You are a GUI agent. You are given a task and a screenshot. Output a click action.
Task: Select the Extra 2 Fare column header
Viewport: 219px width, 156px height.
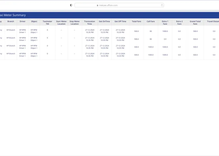pyautogui.click(x=179, y=22)
